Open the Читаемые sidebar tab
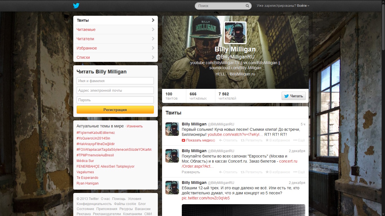 coord(116,30)
